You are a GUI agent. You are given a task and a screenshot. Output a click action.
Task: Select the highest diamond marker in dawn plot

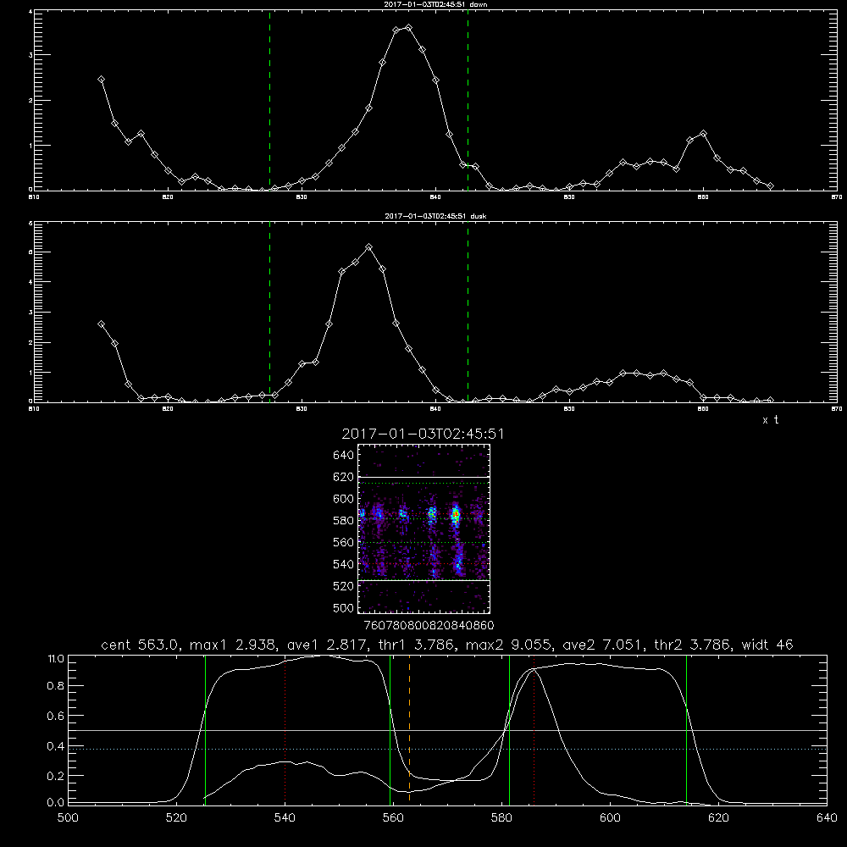pos(408,28)
